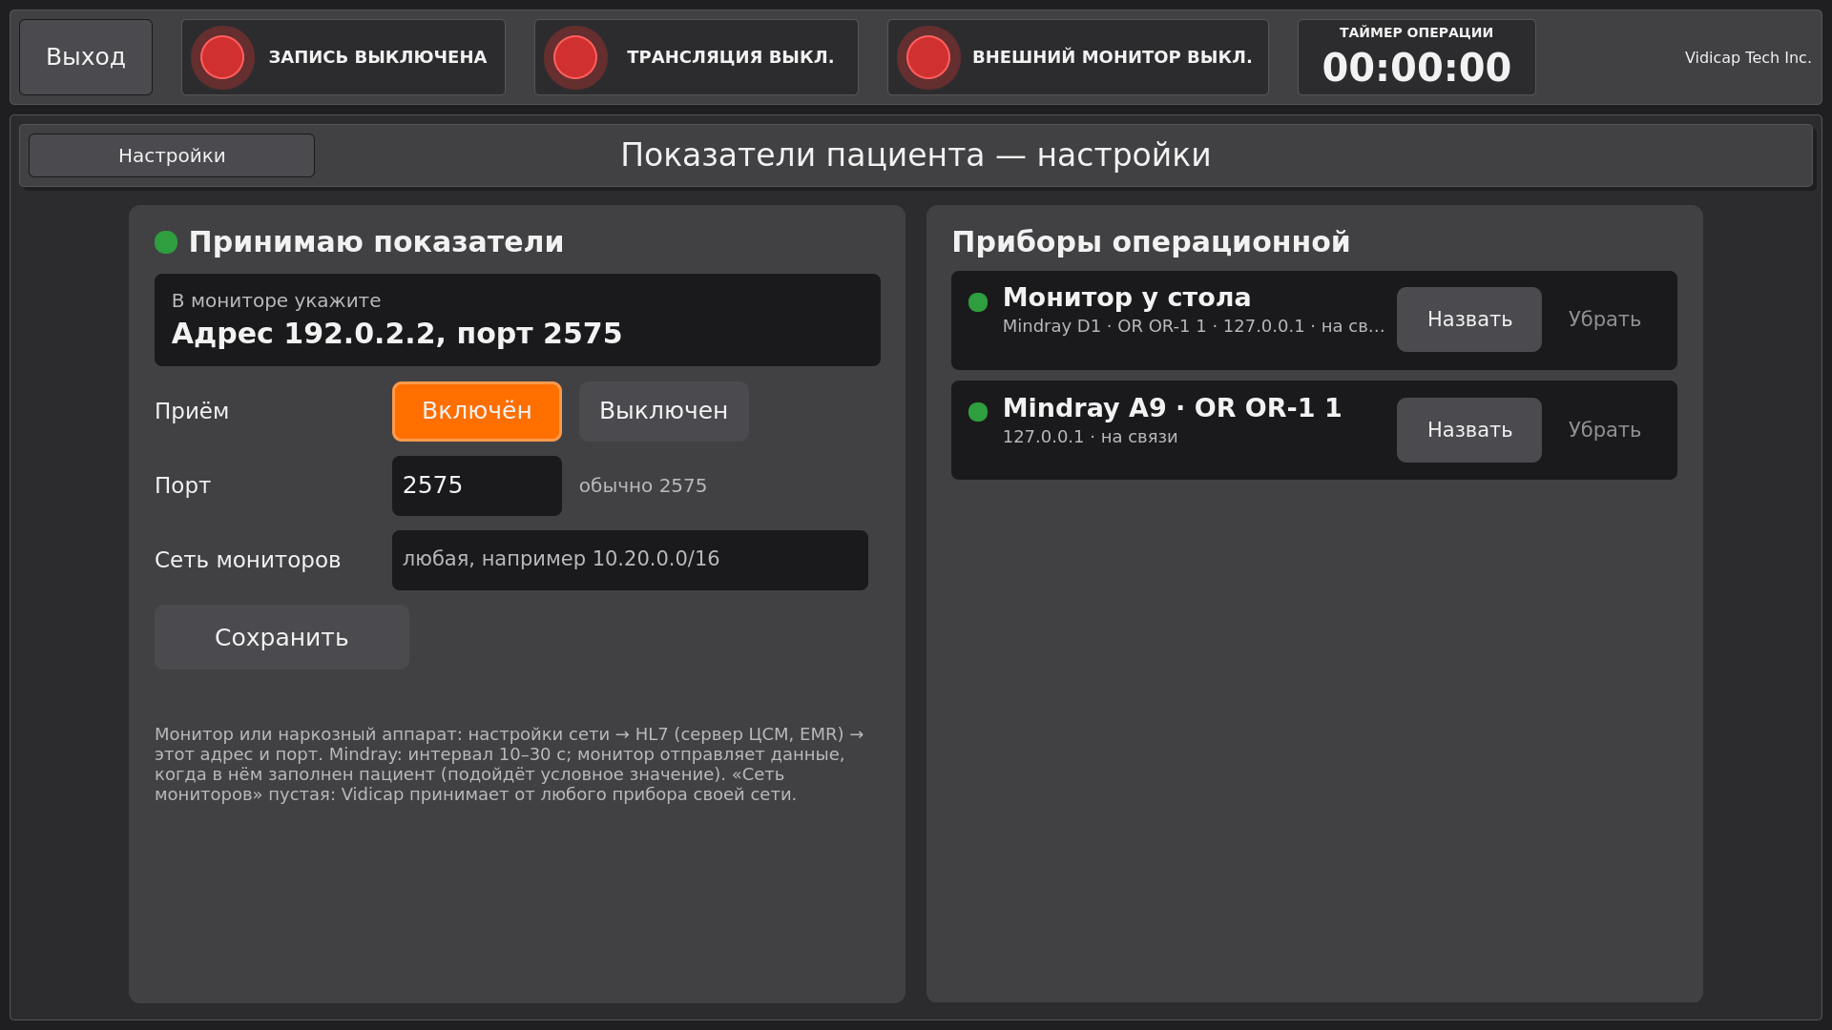This screenshot has height=1030, width=1832.
Task: Go back via Настройки button
Action: click(172, 155)
